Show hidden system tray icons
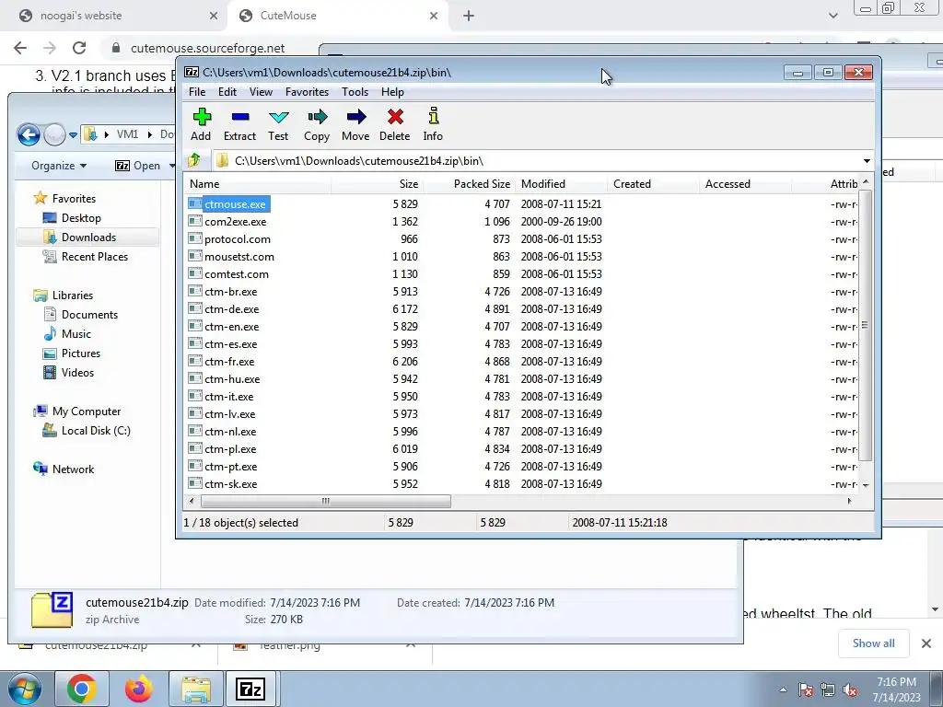Screen dimensions: 943x707 coord(783,690)
